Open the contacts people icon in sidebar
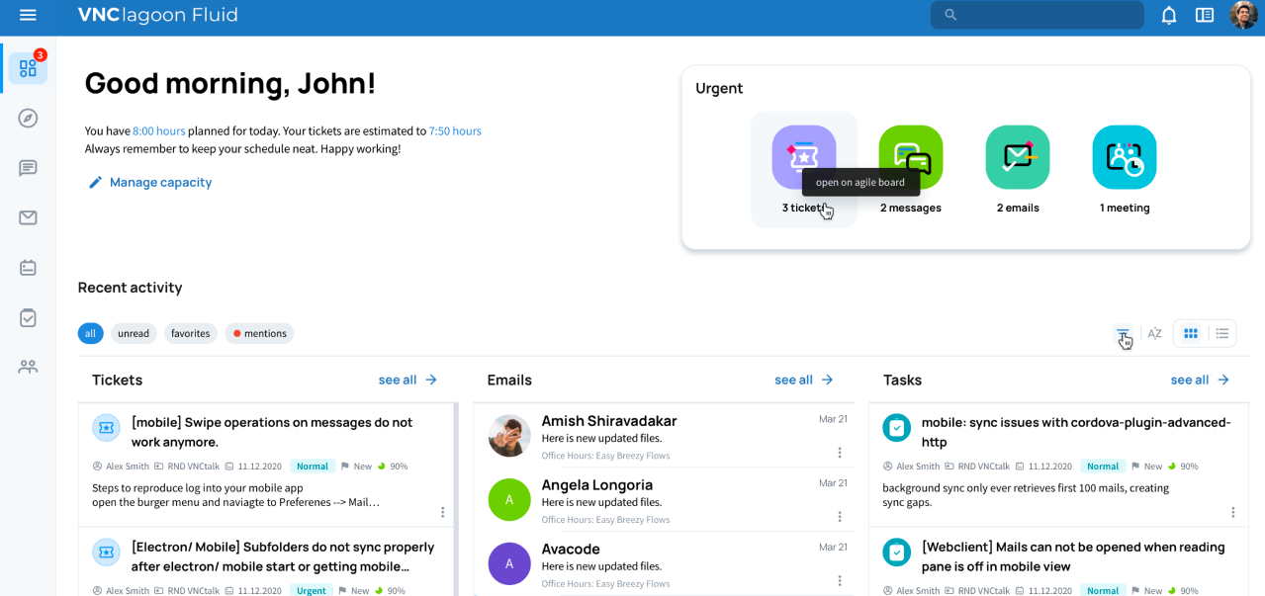 (x=28, y=367)
